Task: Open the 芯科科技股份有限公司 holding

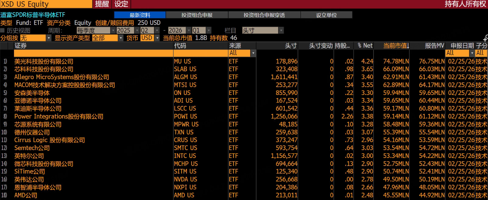Action: coord(44,69)
